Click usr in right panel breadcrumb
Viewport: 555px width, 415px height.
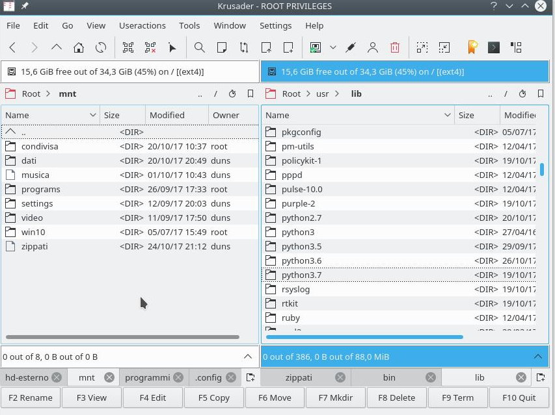[x=323, y=94]
